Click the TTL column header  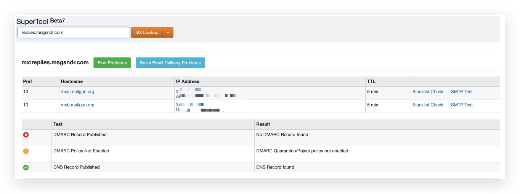(x=371, y=81)
